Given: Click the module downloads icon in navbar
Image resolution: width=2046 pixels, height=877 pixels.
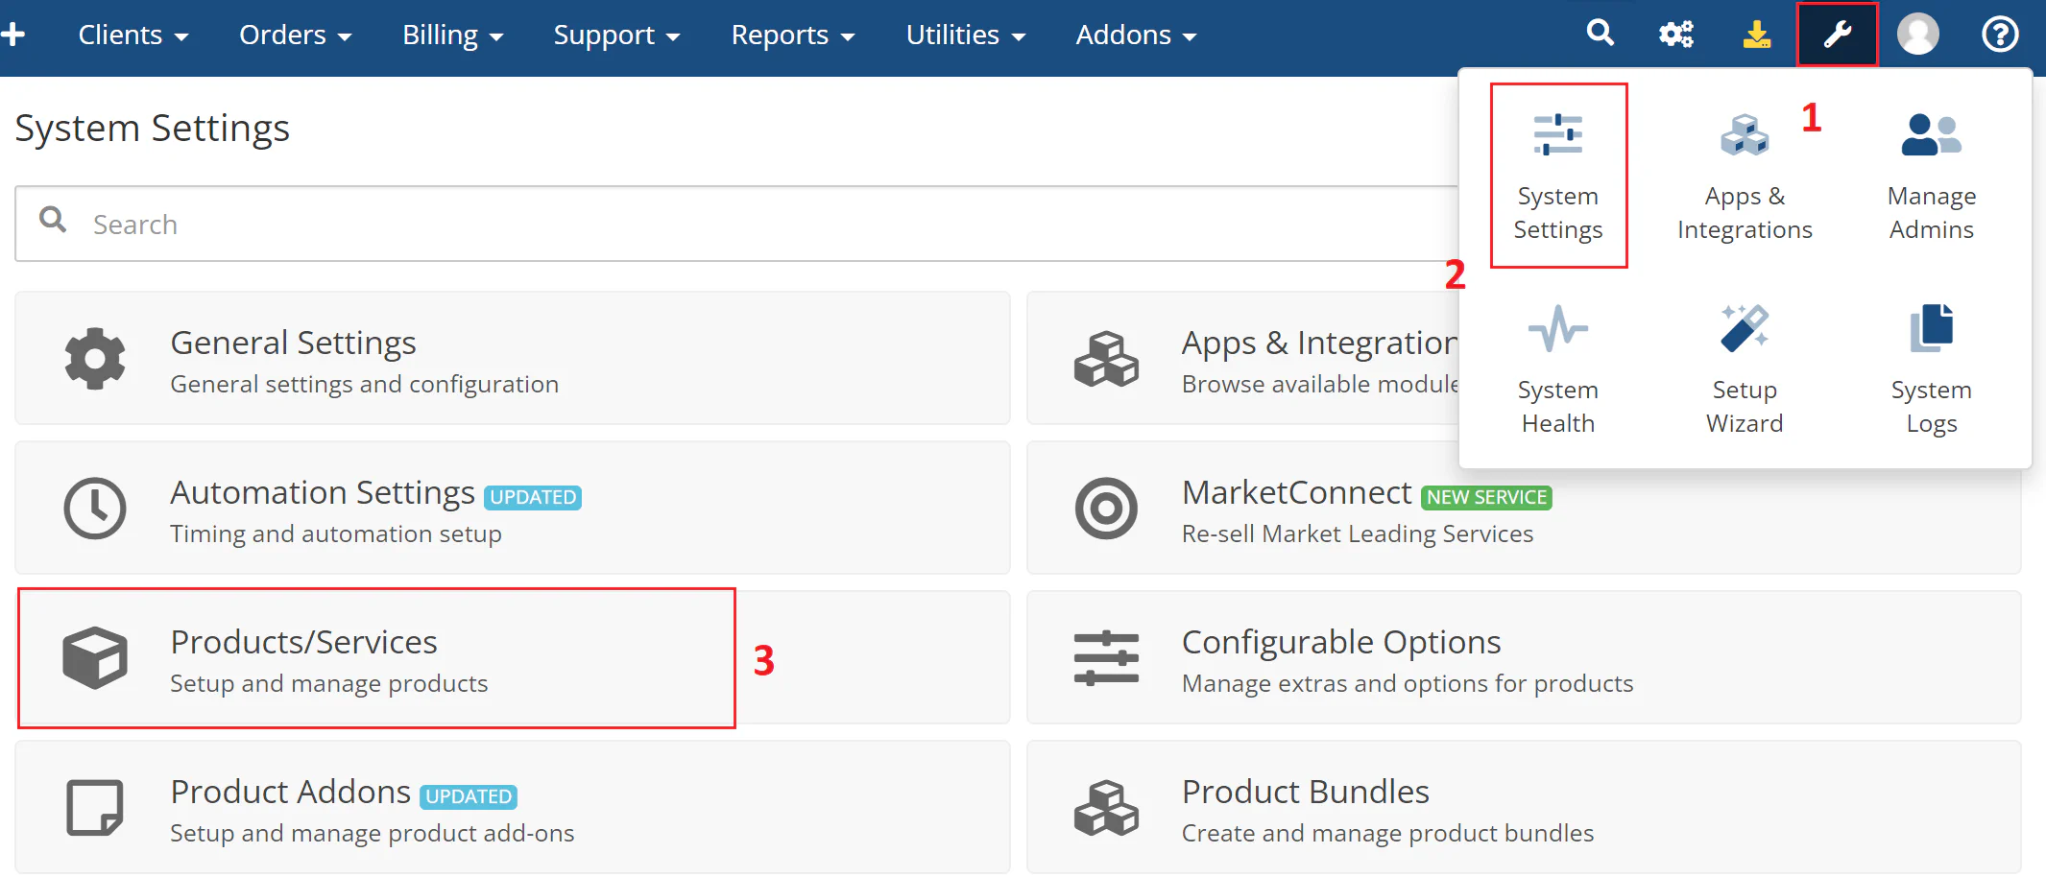Looking at the screenshot, I should tap(1757, 34).
